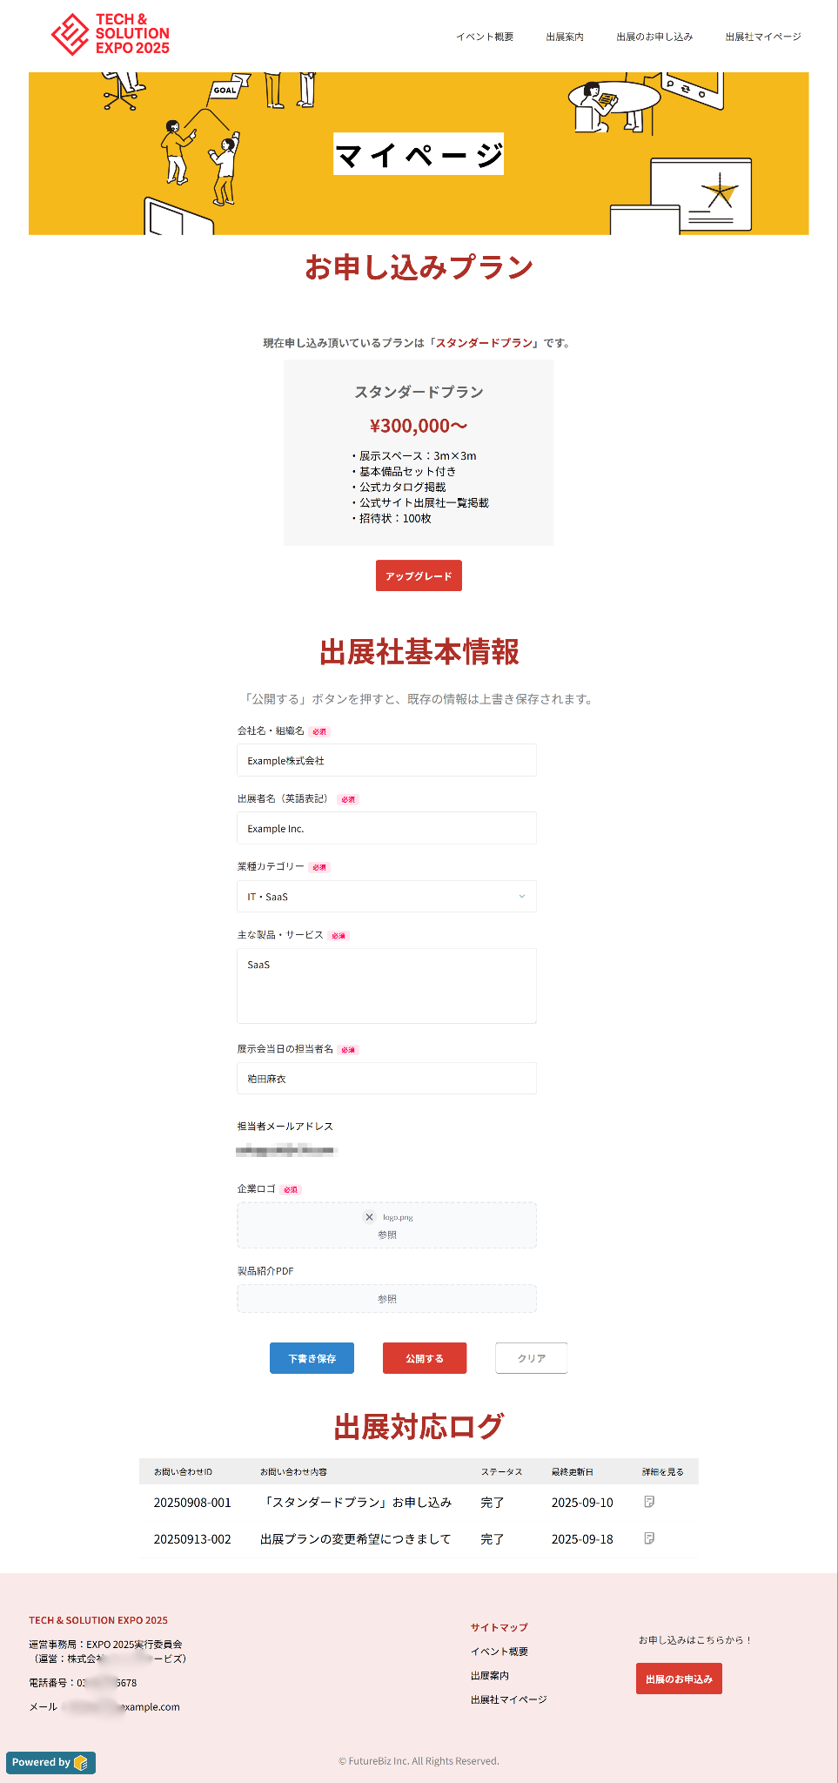Screen dimensions: 838x1783
Task: Click the TECH & SOLUTION EXPO 2025 logo
Action: (x=111, y=34)
